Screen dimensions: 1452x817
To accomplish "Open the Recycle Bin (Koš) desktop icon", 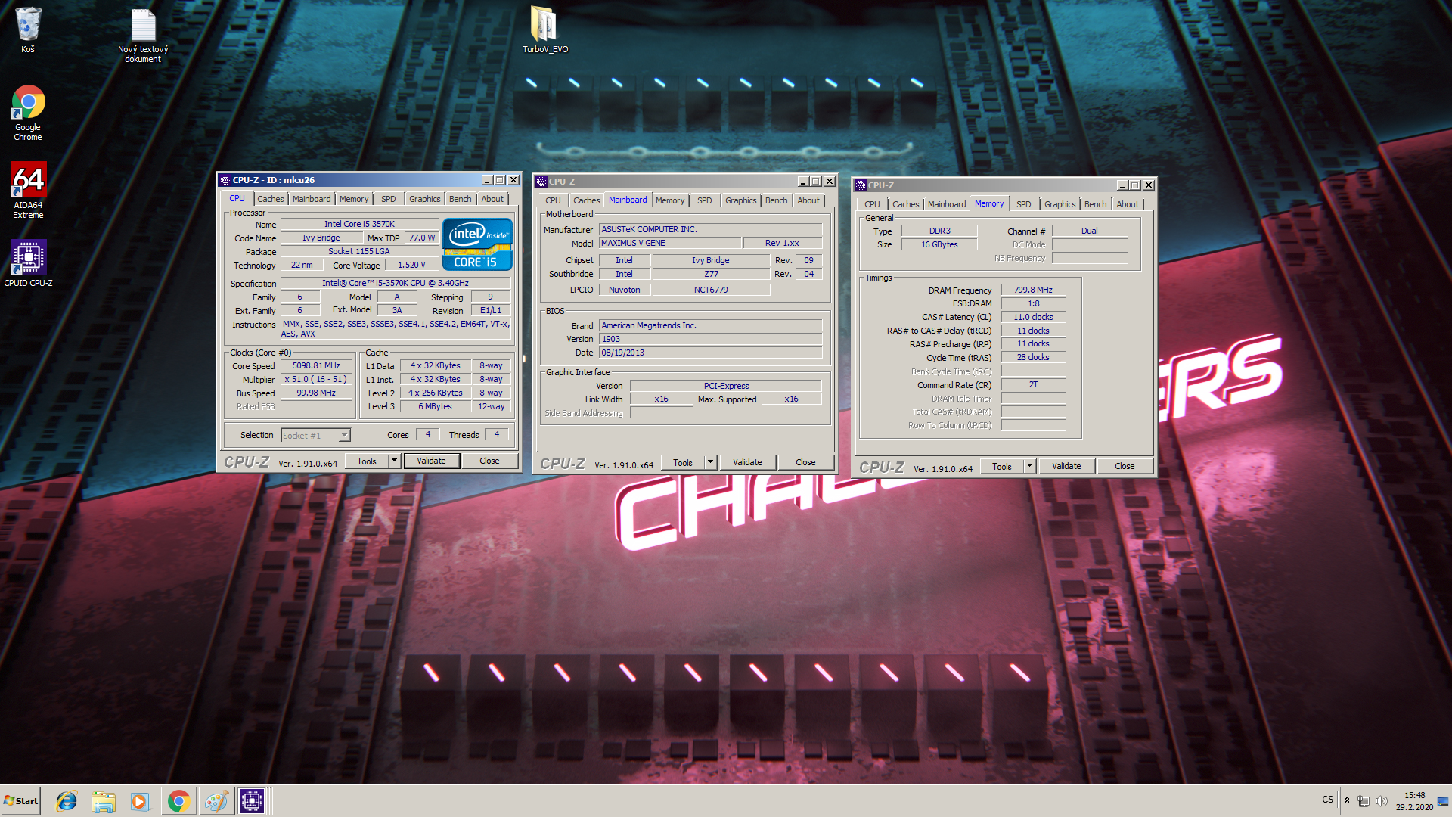I will (x=28, y=30).
